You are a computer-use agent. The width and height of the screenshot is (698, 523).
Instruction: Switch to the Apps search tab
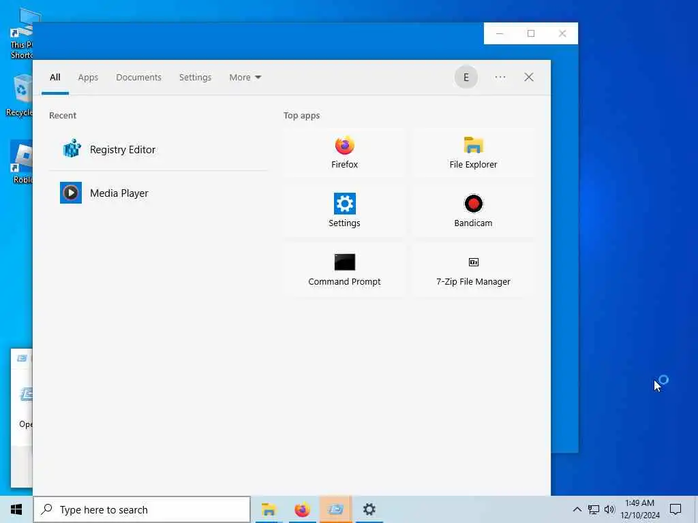click(x=88, y=78)
